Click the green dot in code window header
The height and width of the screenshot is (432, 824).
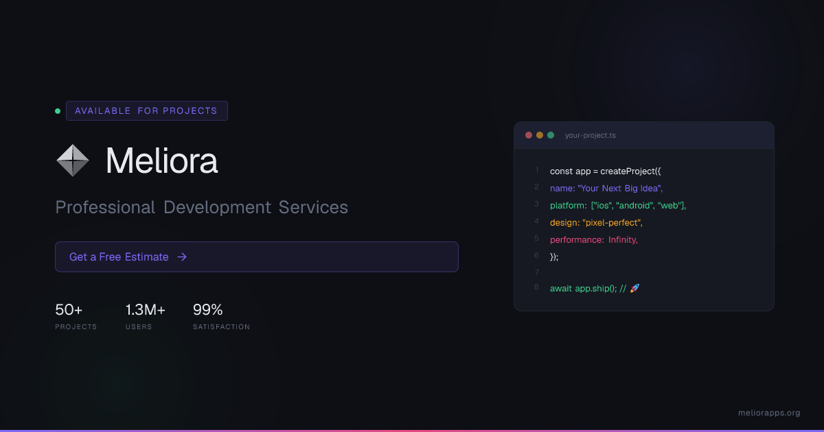[x=551, y=135]
